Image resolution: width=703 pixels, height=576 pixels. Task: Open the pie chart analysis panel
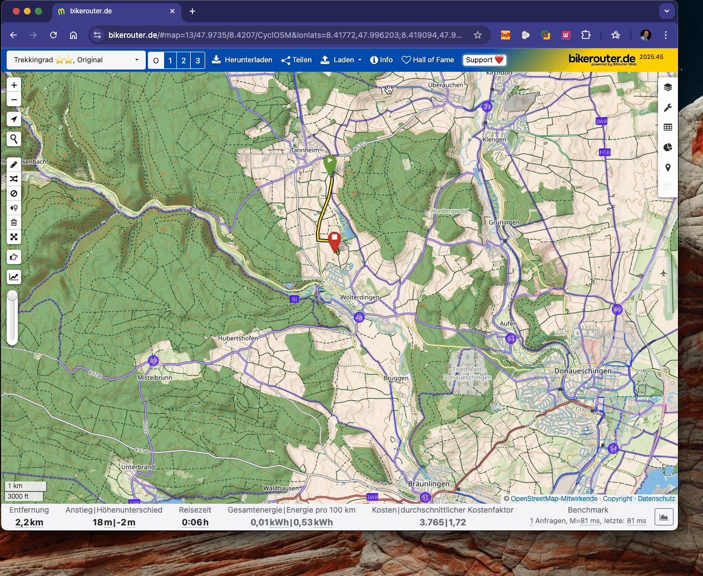[x=668, y=147]
